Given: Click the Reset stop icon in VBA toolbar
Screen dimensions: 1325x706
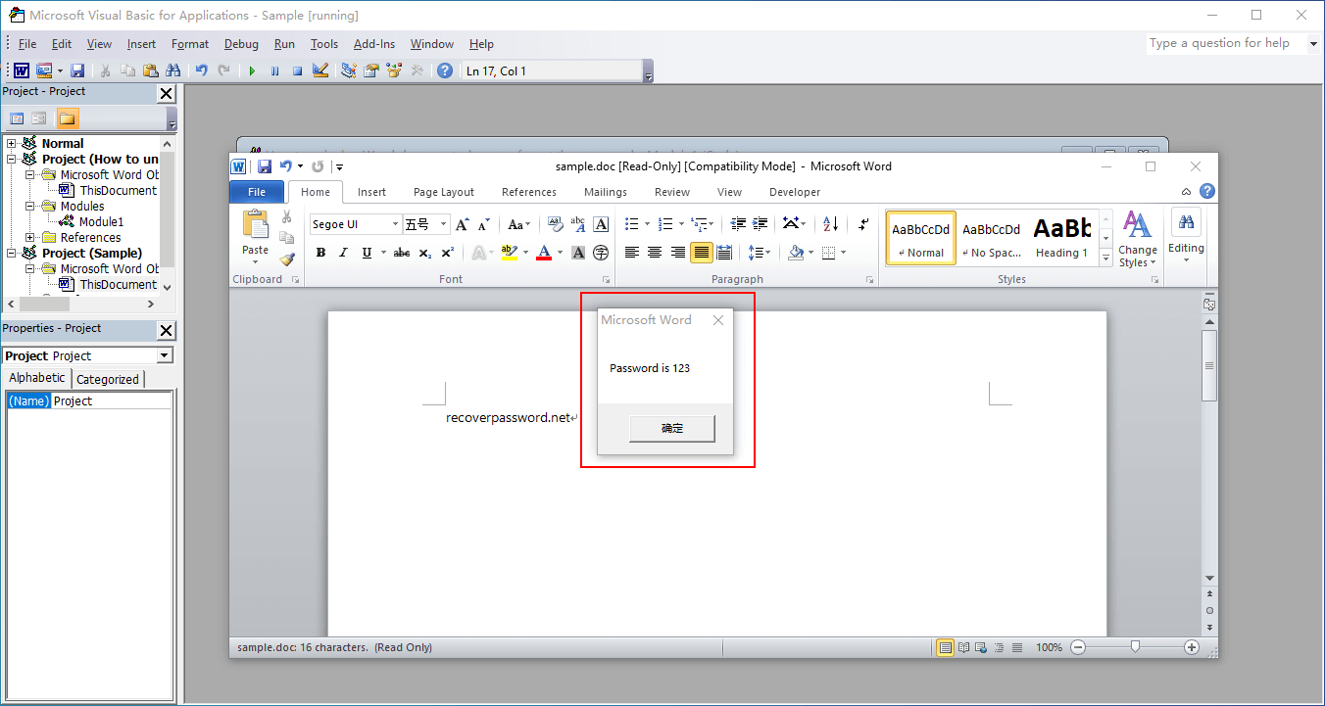Looking at the screenshot, I should [297, 71].
